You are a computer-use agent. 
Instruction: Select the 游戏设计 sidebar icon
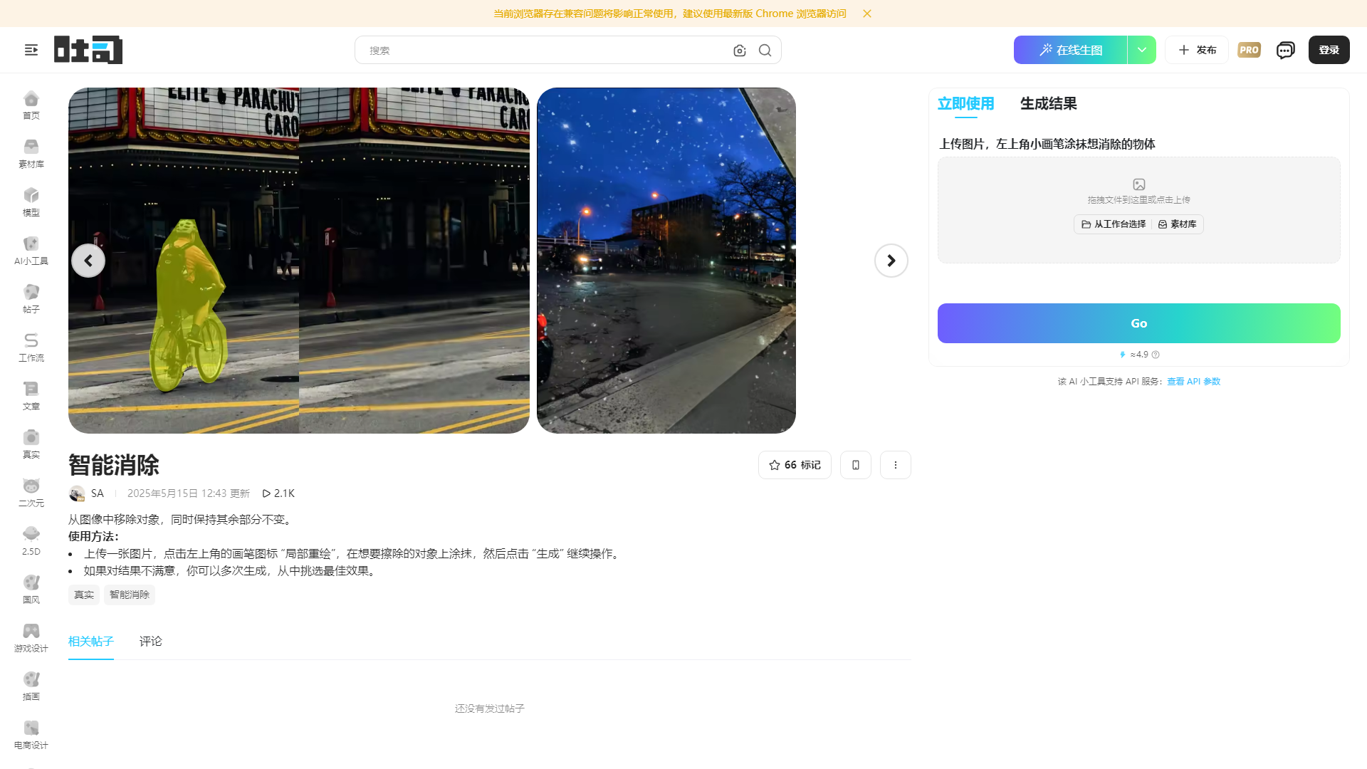tap(31, 636)
